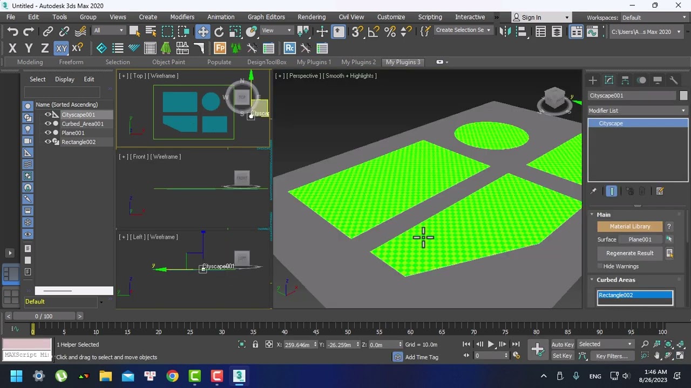Switch to My Plugins 2 tab

click(x=358, y=62)
